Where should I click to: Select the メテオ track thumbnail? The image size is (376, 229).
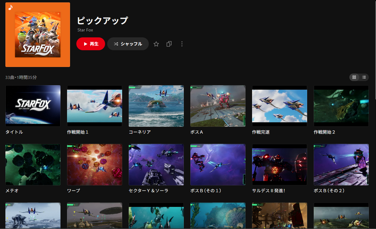coord(33,164)
